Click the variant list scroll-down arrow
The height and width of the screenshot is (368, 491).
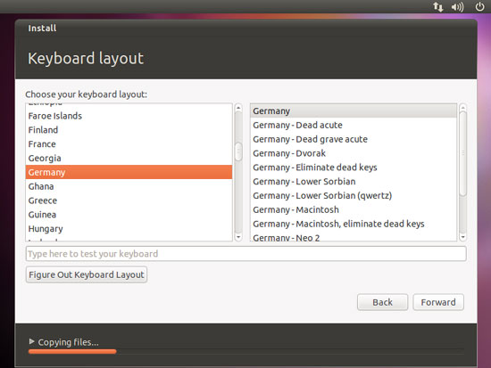pos(462,237)
